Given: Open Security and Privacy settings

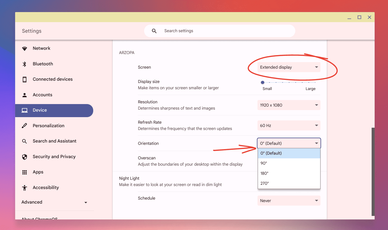Looking at the screenshot, I should 54,157.
